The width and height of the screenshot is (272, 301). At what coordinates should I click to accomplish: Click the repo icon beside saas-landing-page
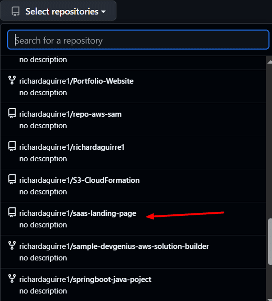[x=12, y=212]
